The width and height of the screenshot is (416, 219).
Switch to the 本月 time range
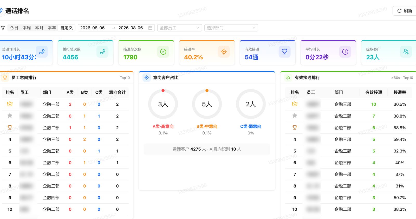click(x=39, y=28)
